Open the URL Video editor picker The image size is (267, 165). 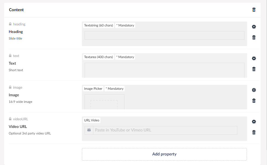(91, 120)
